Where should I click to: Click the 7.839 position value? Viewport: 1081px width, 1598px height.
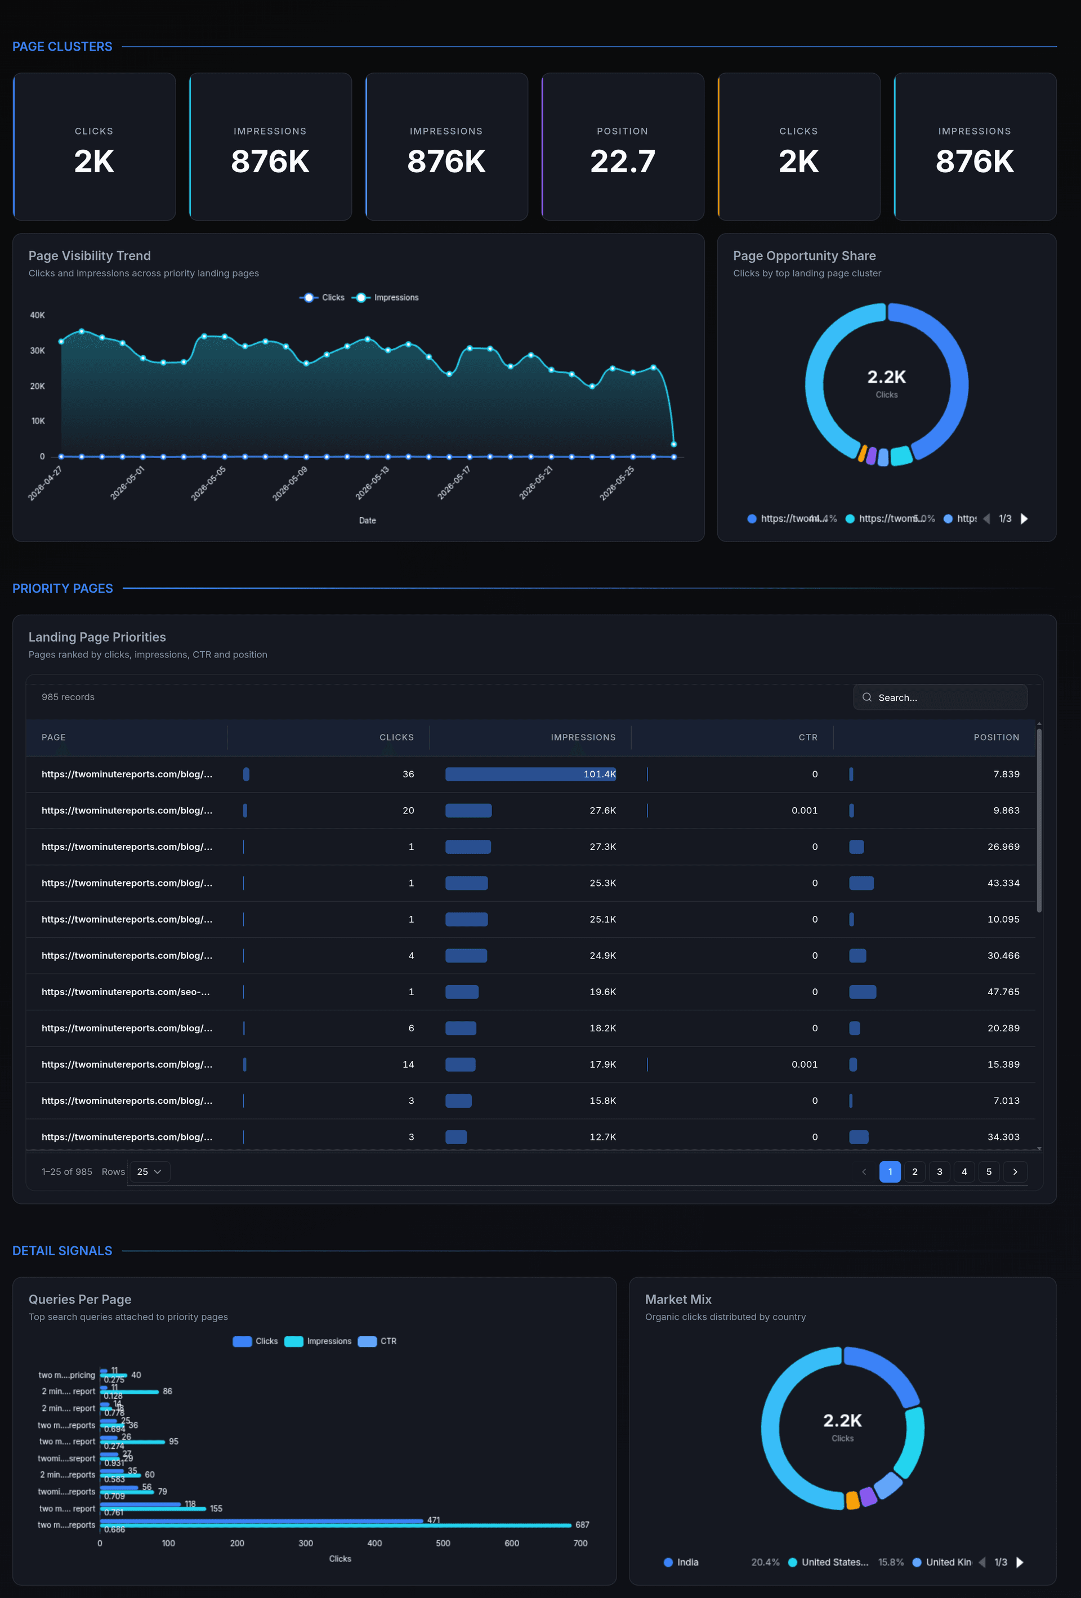[1006, 775]
